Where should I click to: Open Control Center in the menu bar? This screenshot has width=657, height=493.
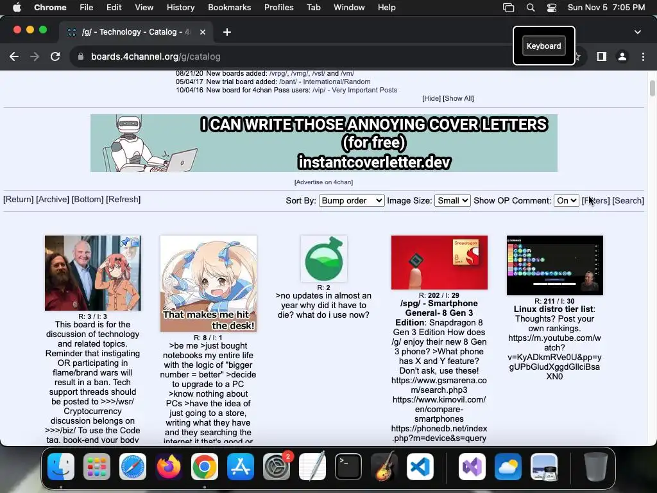tap(551, 7)
